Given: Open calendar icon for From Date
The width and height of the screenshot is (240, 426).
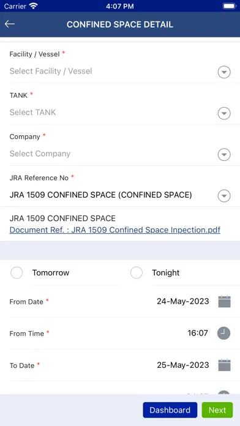Looking at the screenshot, I should [x=224, y=302].
